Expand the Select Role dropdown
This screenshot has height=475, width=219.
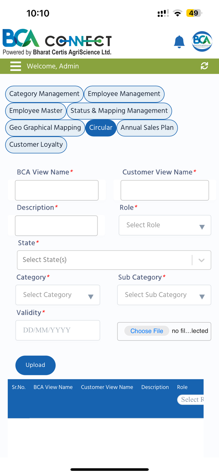[x=165, y=225]
